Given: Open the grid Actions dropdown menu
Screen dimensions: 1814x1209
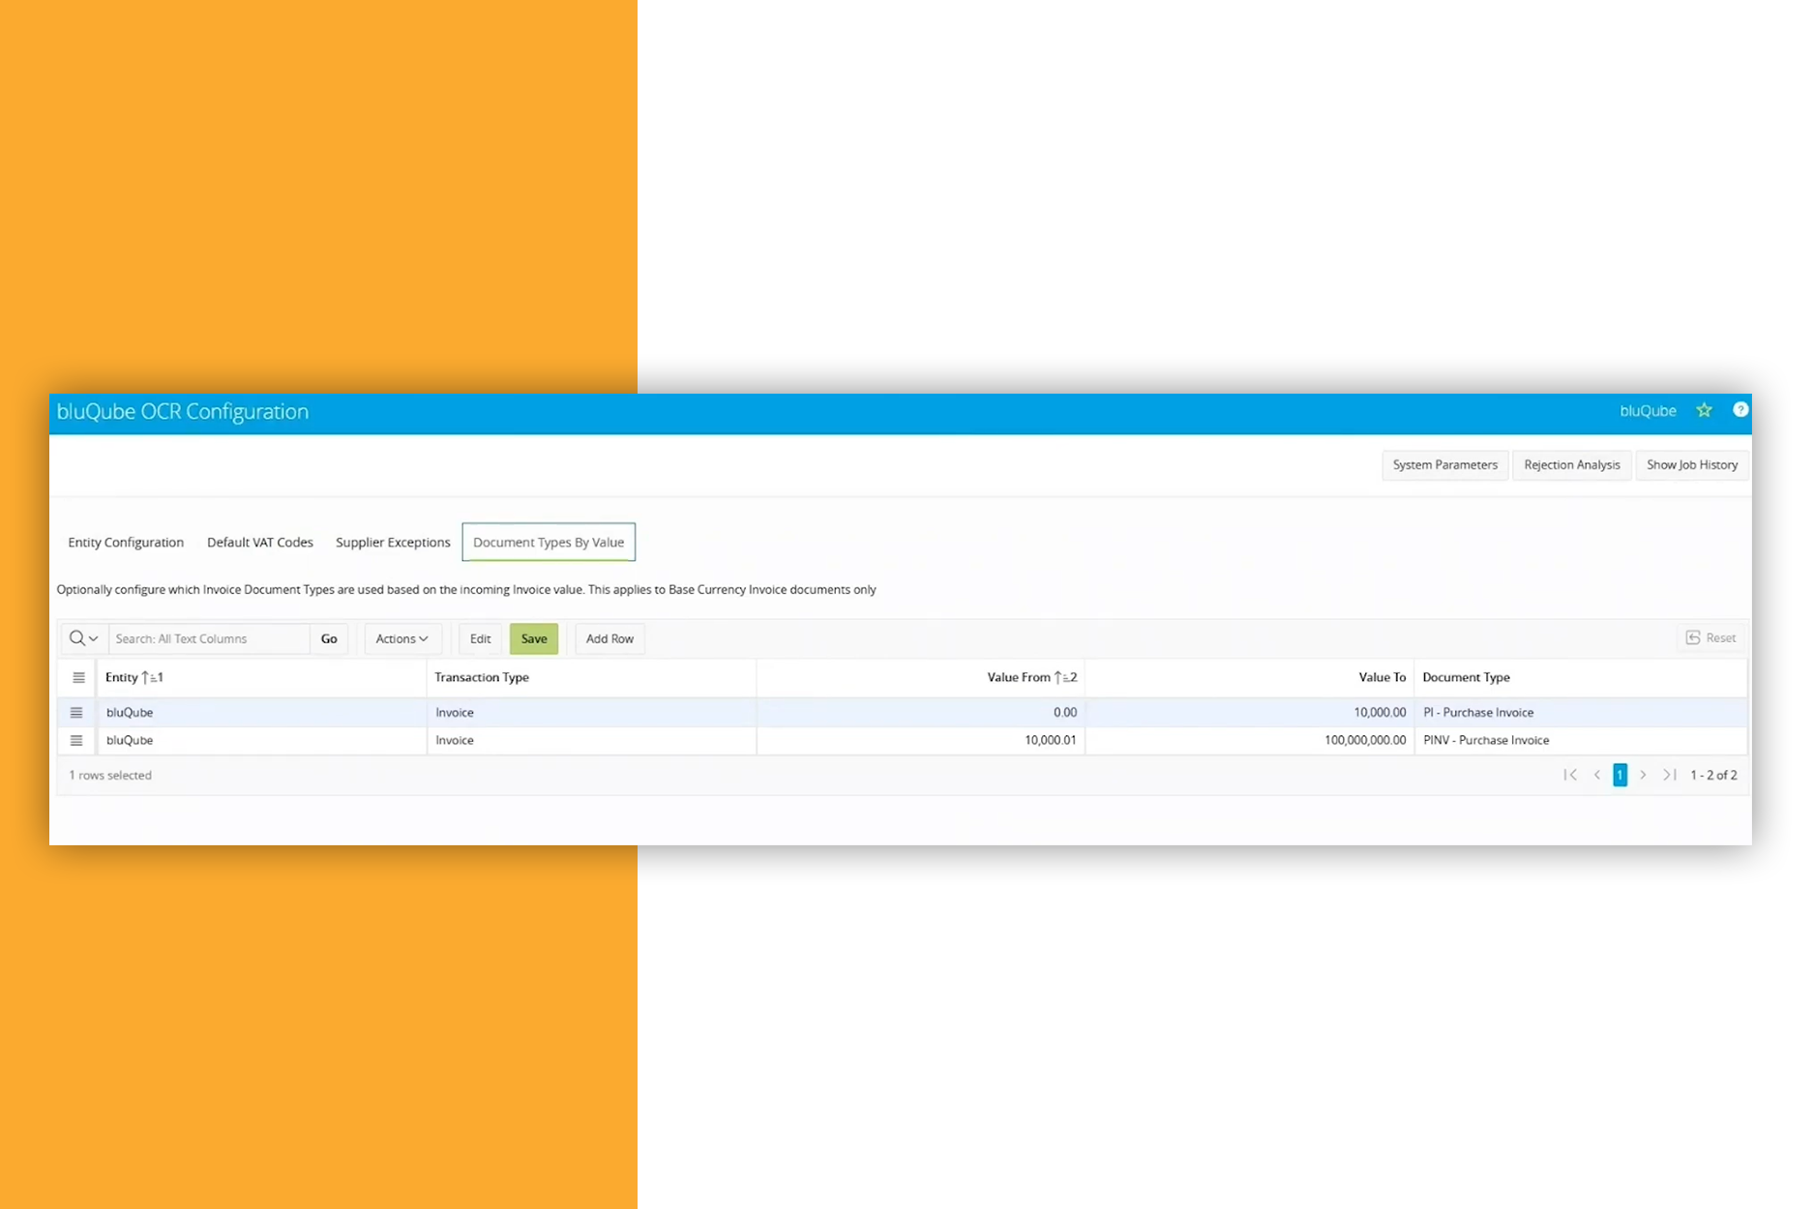Looking at the screenshot, I should (401, 638).
